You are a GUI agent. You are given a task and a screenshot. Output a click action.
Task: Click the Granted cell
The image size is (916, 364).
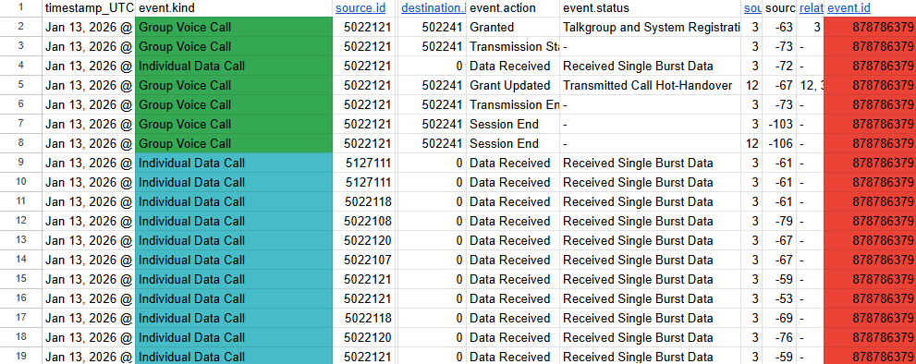(513, 28)
